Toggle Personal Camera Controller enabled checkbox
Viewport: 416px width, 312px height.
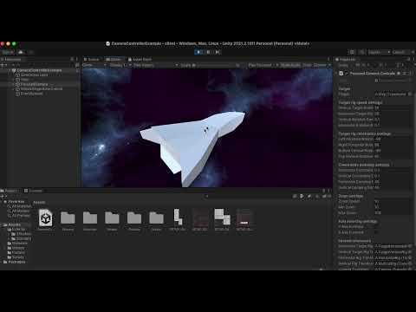[347, 74]
